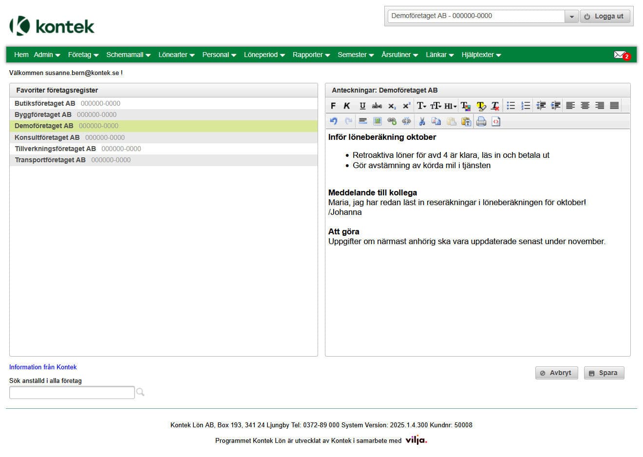Open the Länkar menu
Image resolution: width=643 pixels, height=457 pixels.
440,55
